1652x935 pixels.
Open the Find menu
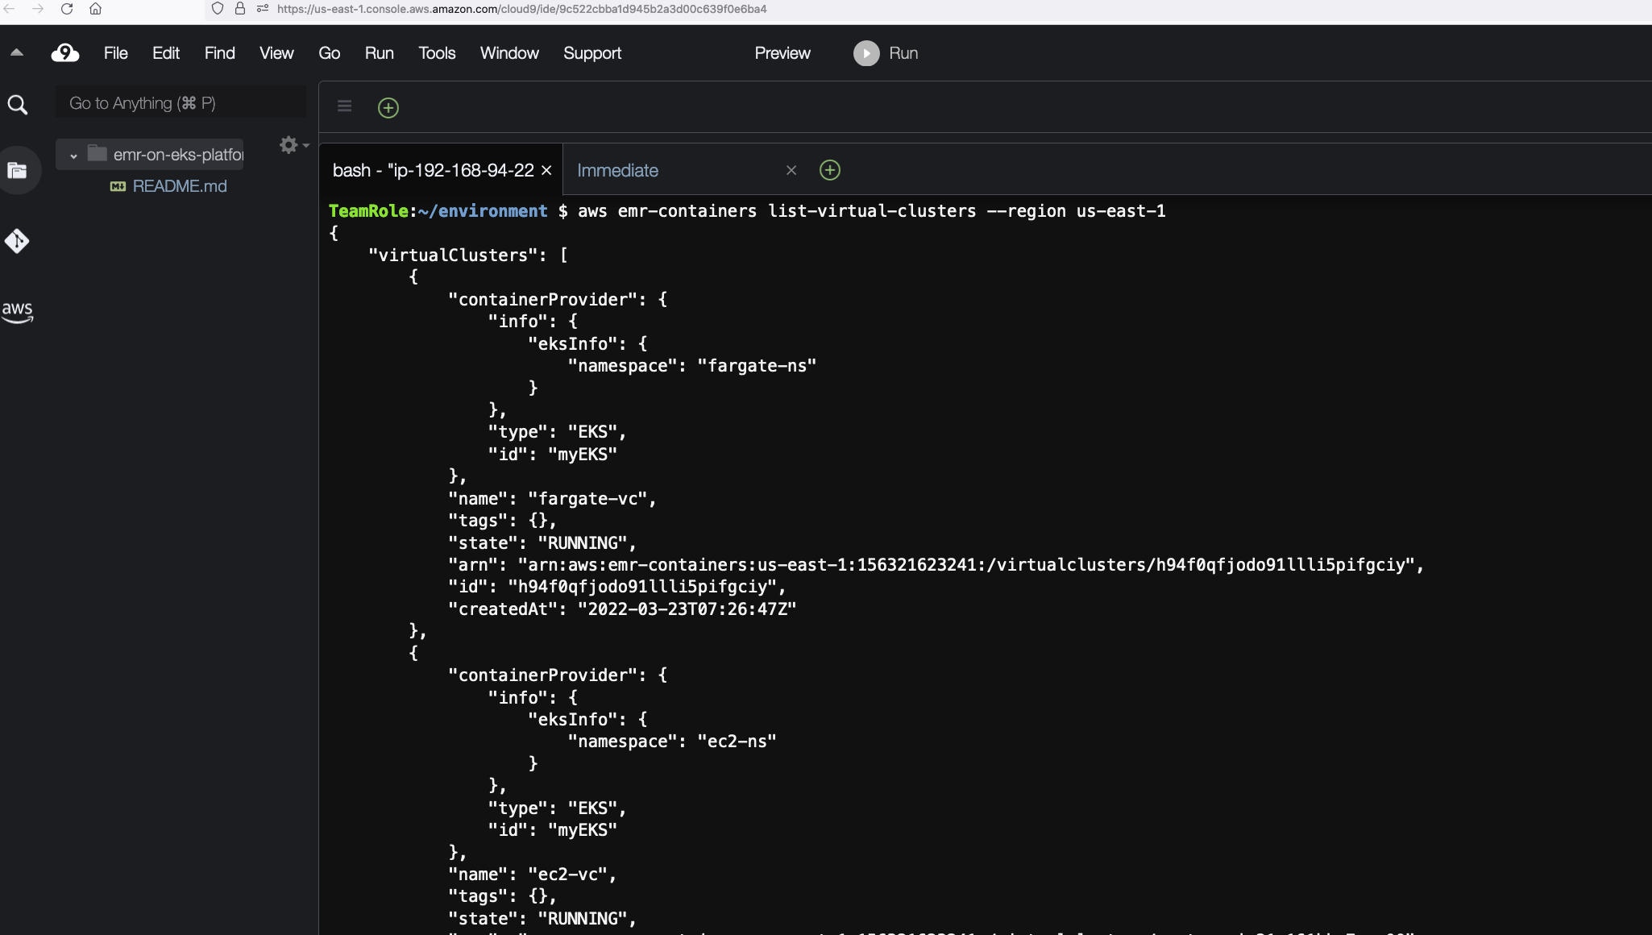coord(219,53)
